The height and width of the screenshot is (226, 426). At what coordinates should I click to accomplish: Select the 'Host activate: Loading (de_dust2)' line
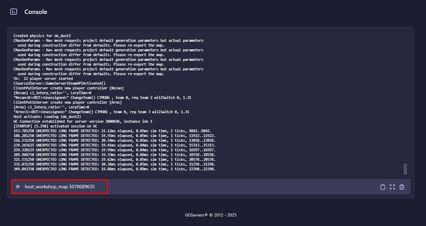[47, 117]
